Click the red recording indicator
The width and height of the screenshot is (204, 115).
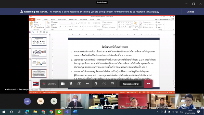point(44,84)
